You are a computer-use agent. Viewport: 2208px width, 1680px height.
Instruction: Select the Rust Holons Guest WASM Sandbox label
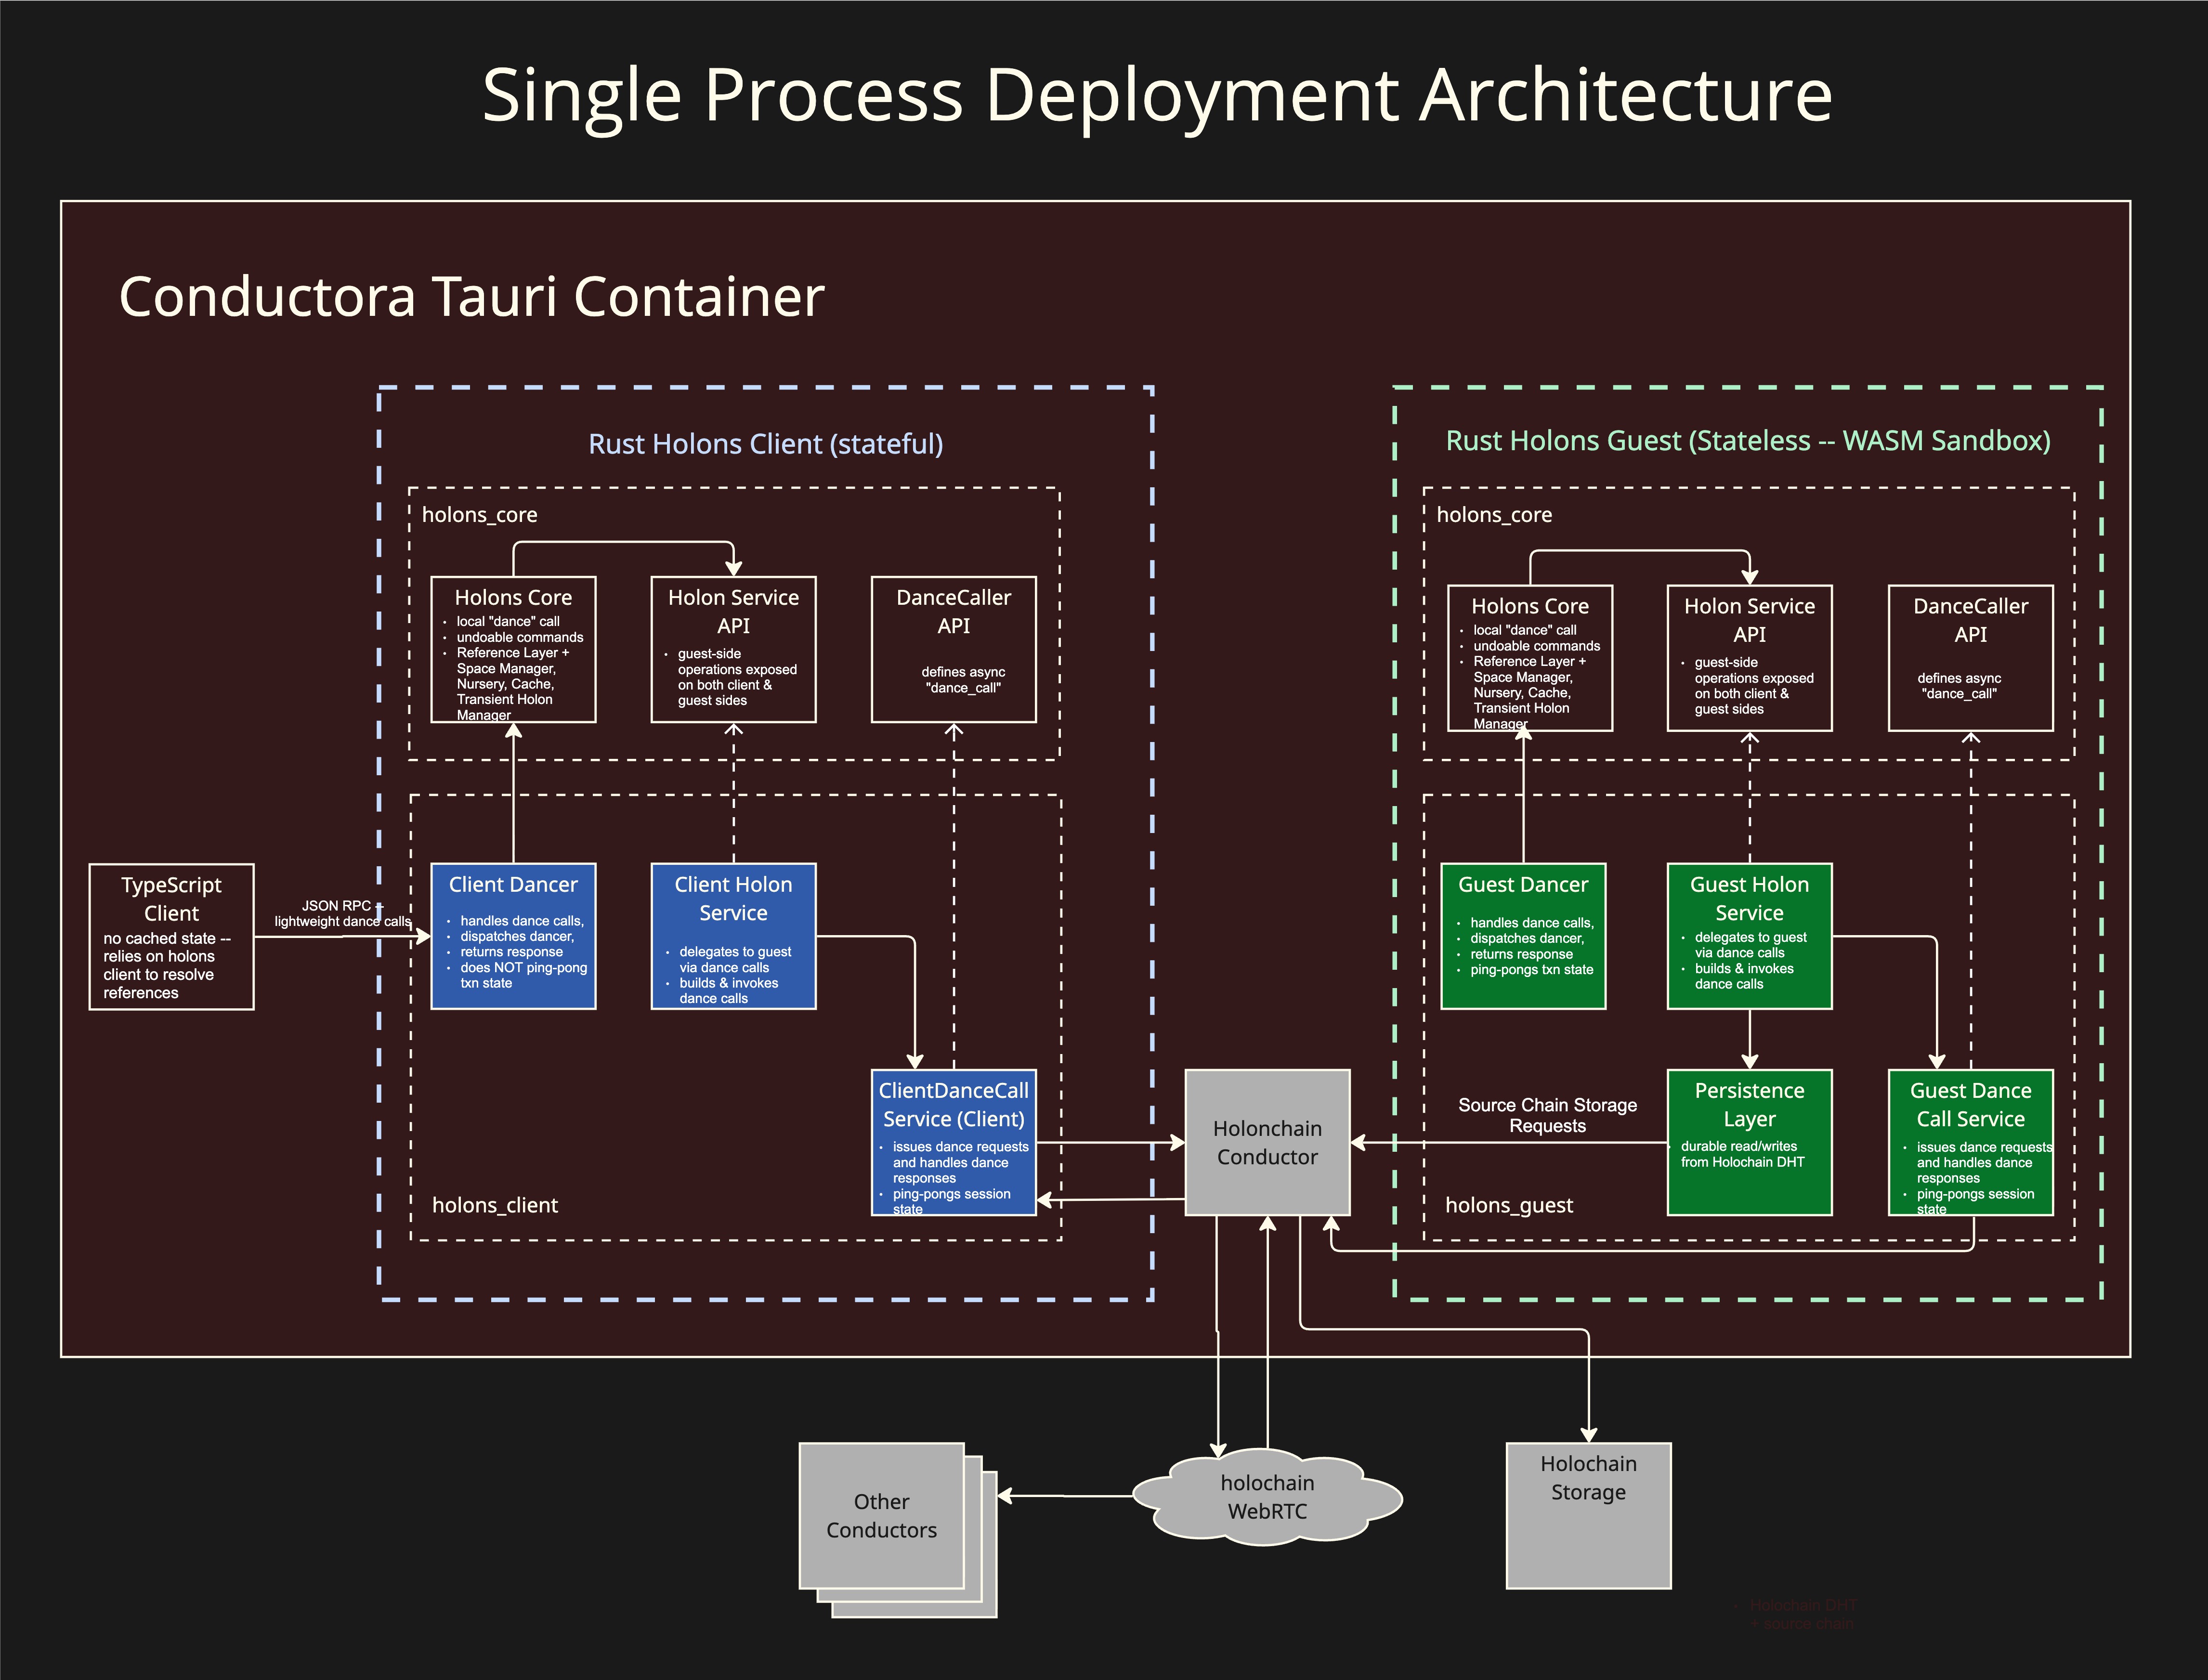[x=1748, y=440]
